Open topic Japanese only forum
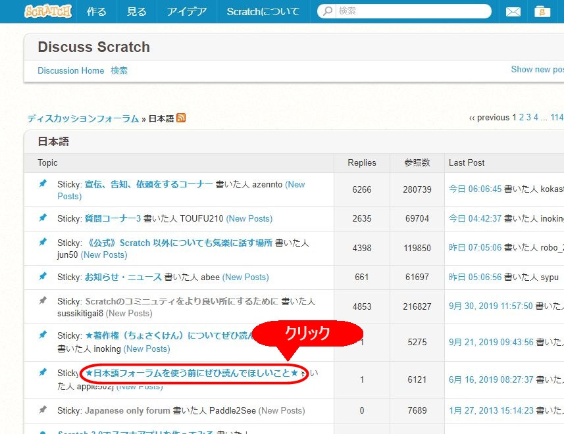This screenshot has width=564, height=434. [x=127, y=410]
